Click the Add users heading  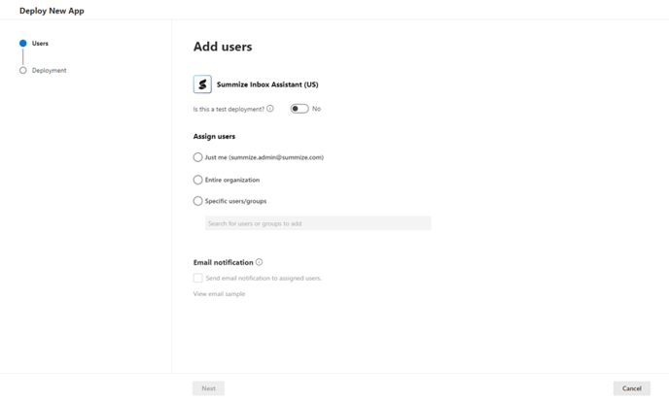pyautogui.click(x=223, y=47)
